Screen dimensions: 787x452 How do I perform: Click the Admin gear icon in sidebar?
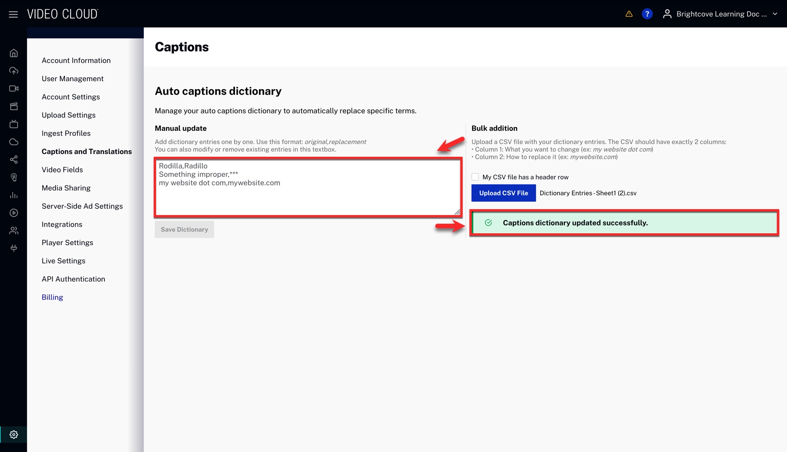tap(14, 435)
